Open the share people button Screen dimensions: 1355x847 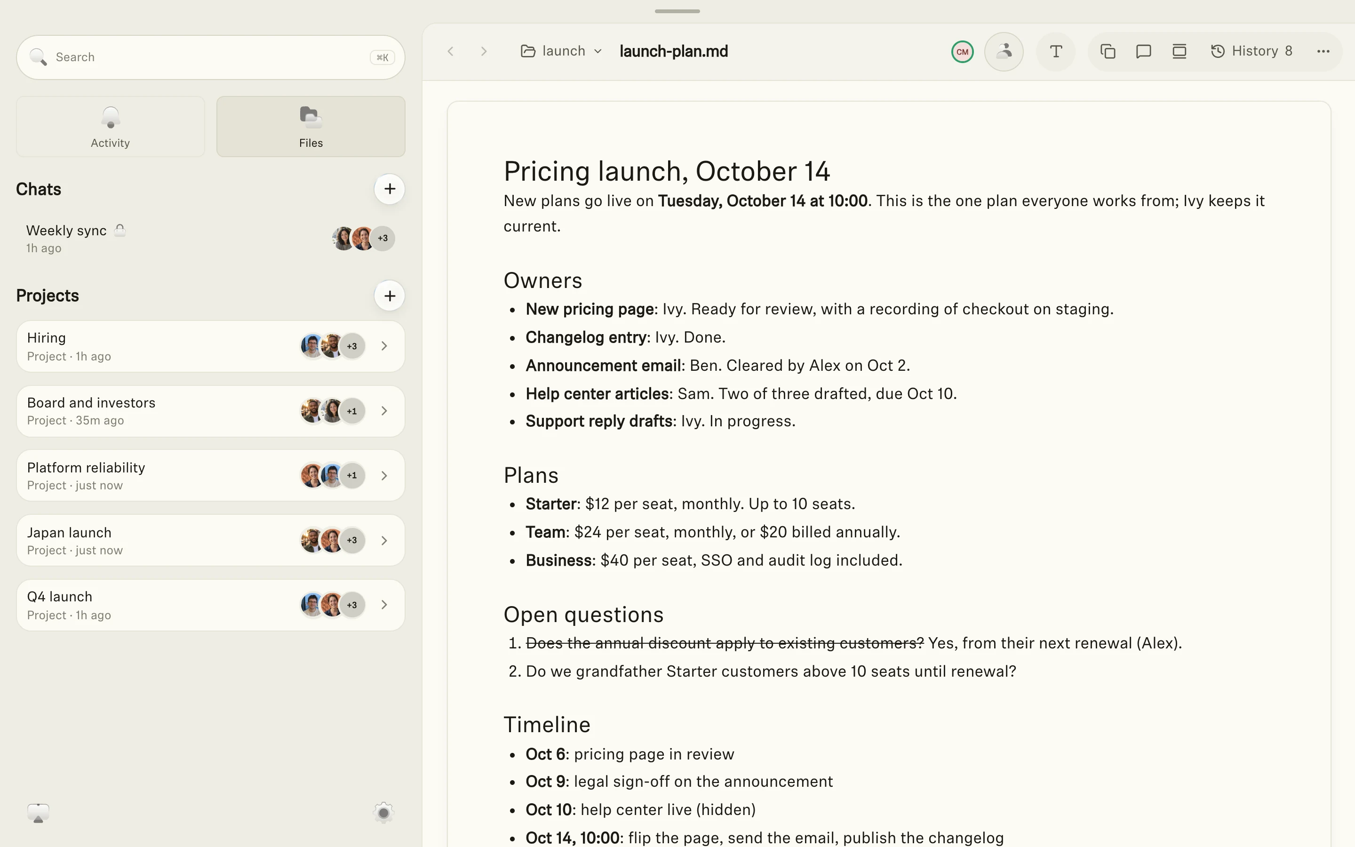pyautogui.click(x=1004, y=52)
